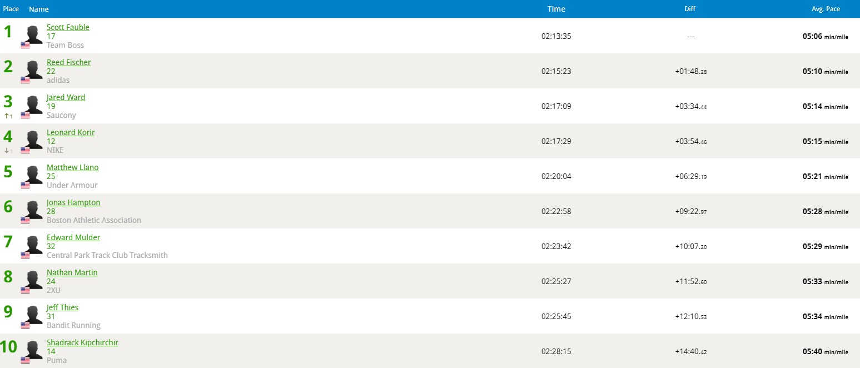The height and width of the screenshot is (368, 860).
Task: Click the US flag beside Jonas Hampton
Action: point(25,220)
